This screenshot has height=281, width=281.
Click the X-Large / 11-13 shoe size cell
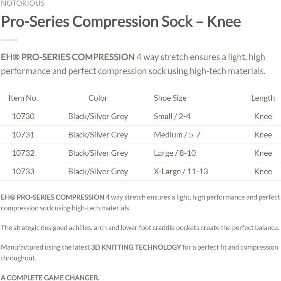click(x=181, y=172)
